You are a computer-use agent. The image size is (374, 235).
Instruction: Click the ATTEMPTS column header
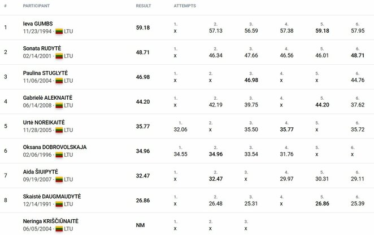pos(185,6)
